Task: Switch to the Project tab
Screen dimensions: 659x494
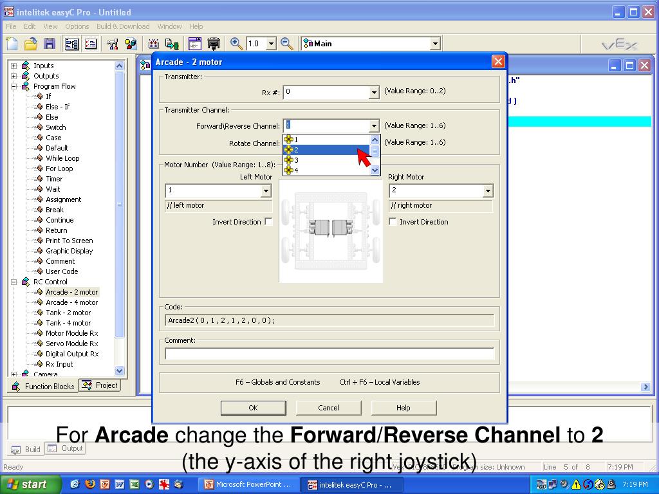Action: pyautogui.click(x=100, y=385)
